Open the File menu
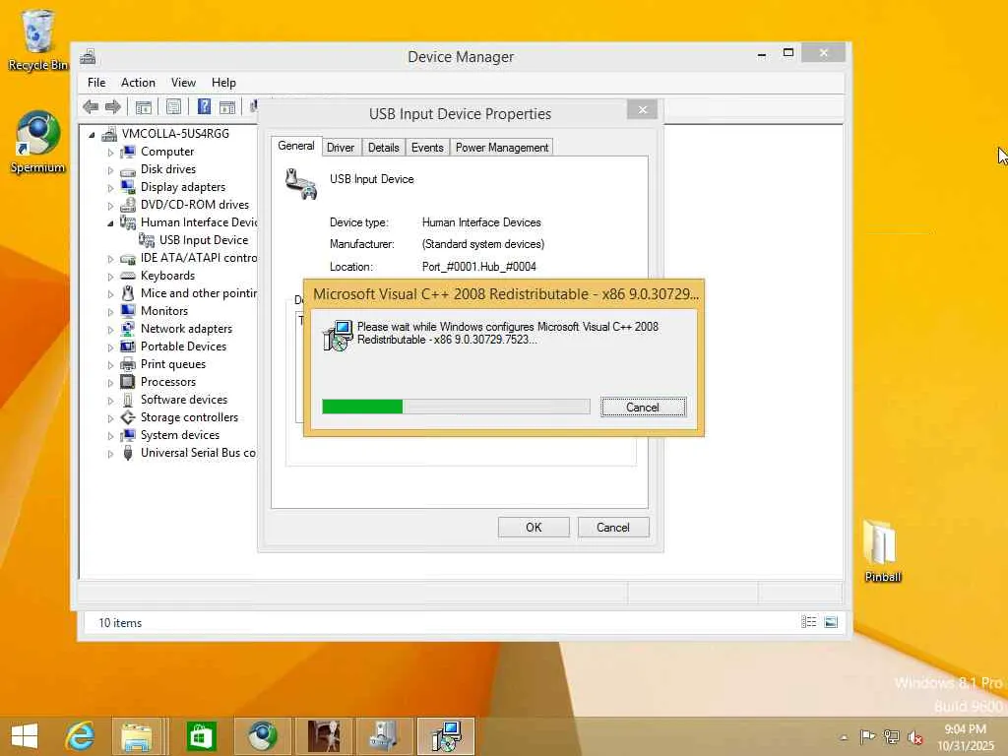The width and height of the screenshot is (1008, 756). pos(96,83)
